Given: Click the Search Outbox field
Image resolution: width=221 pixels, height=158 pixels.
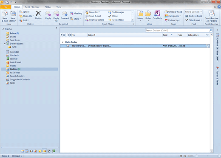Looking at the screenshot, I should [177, 31].
